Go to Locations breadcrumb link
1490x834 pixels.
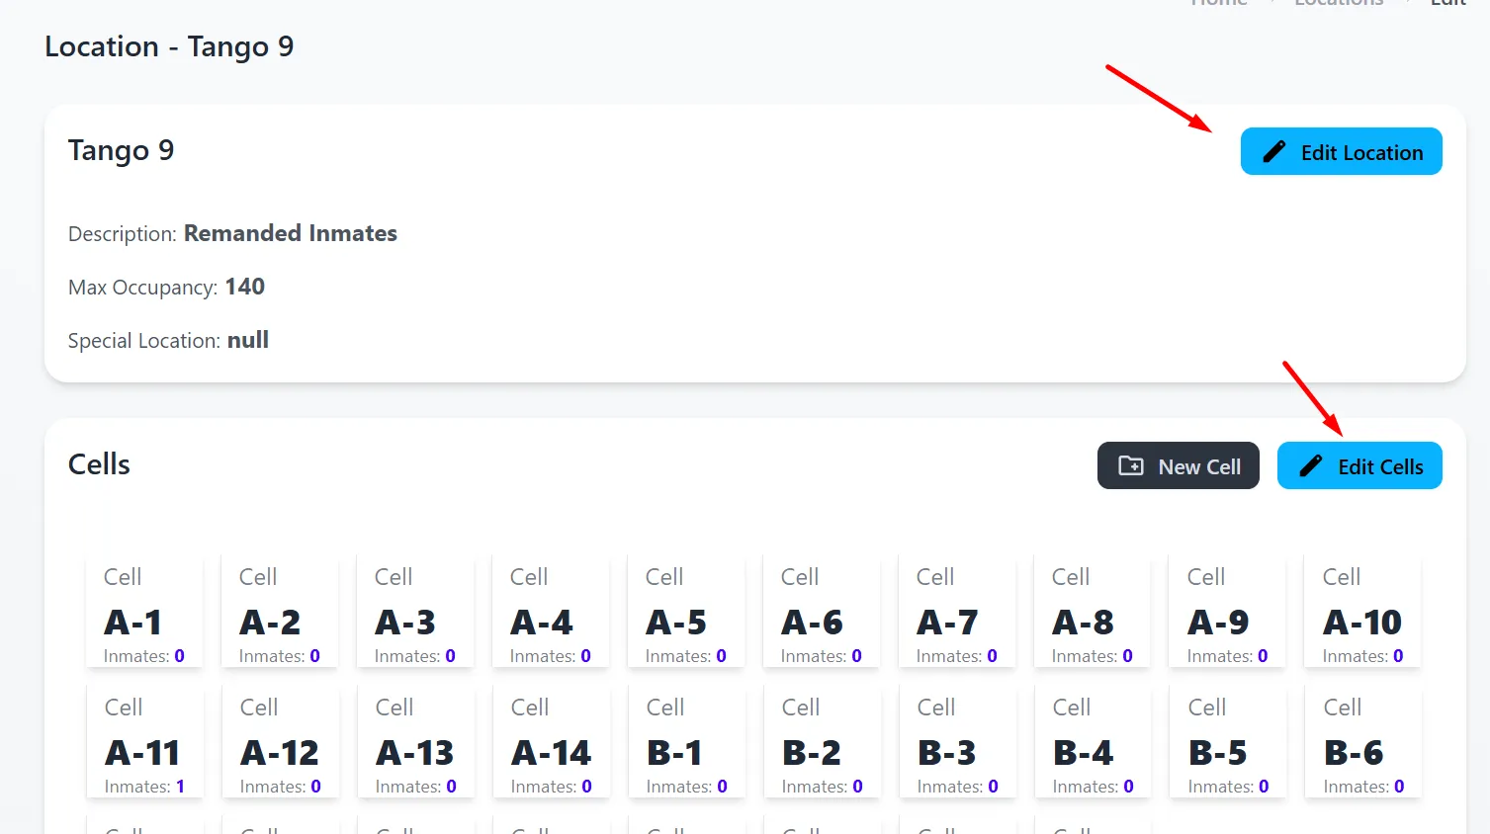[x=1339, y=4]
